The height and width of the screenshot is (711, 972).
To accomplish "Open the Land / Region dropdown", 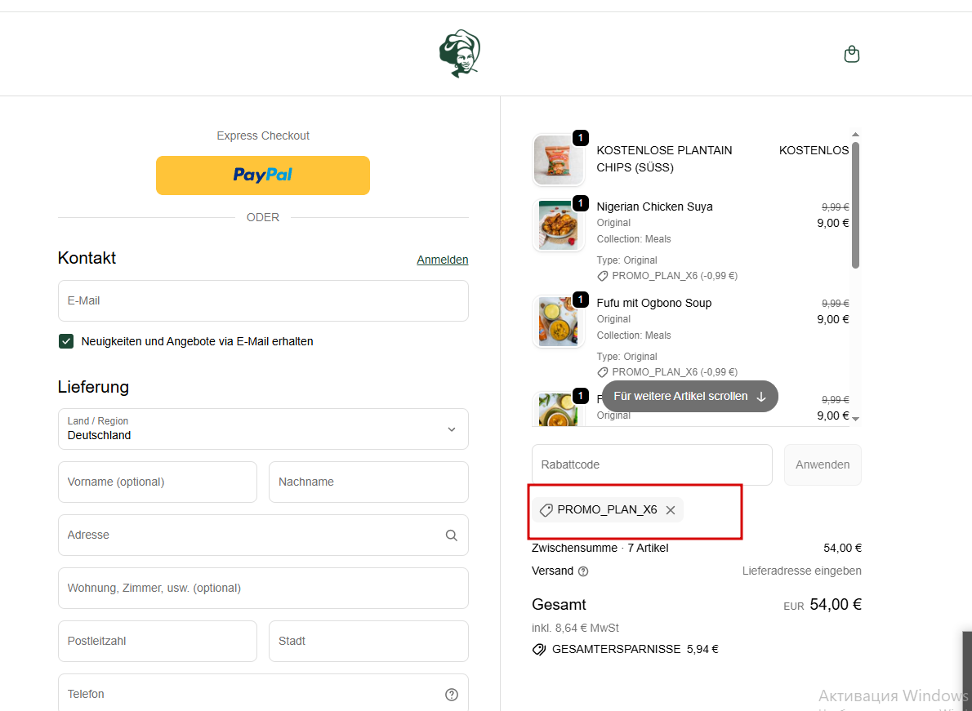I will (263, 429).
